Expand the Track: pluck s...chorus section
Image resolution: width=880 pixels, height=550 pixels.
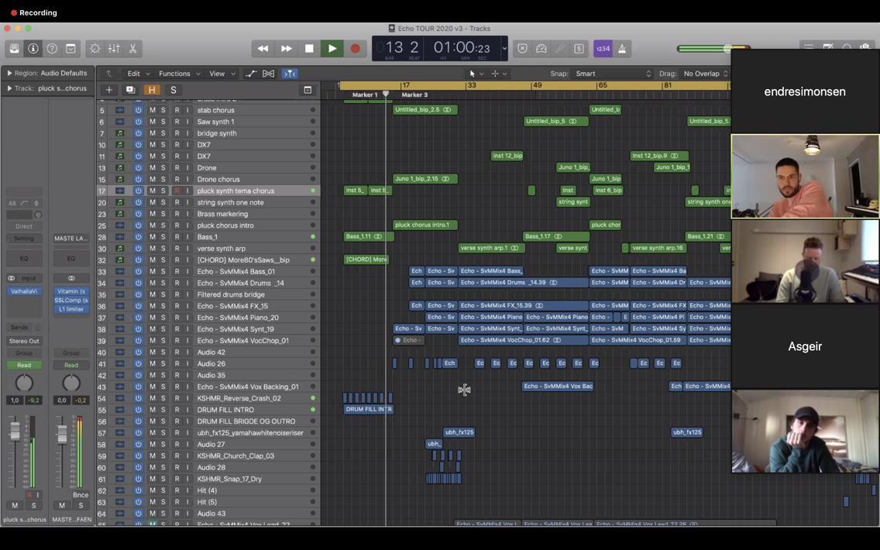point(9,88)
